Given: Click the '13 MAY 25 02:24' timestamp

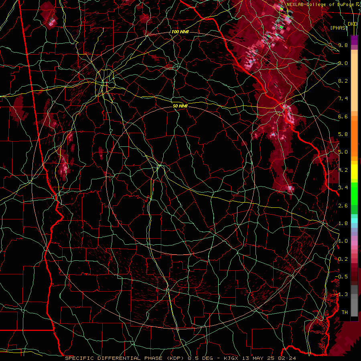Looking at the screenshot, I should point(268,358).
